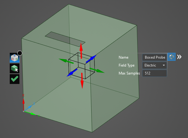This screenshot has width=188, height=138.
Task: Toggle the probe options icon beside Name
Action: (172, 57)
